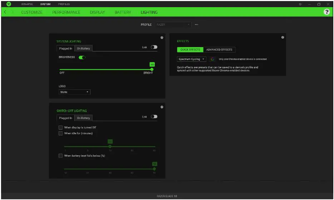This screenshot has height=200, width=334.
Task: Click the battery level slider handle
Action: 154,169
